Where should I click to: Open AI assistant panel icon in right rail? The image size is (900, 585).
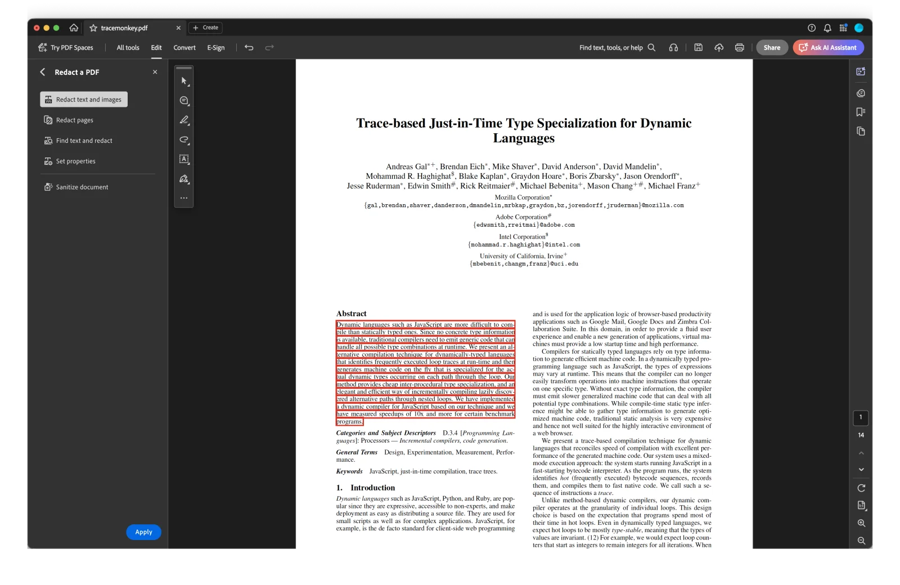pos(861,71)
